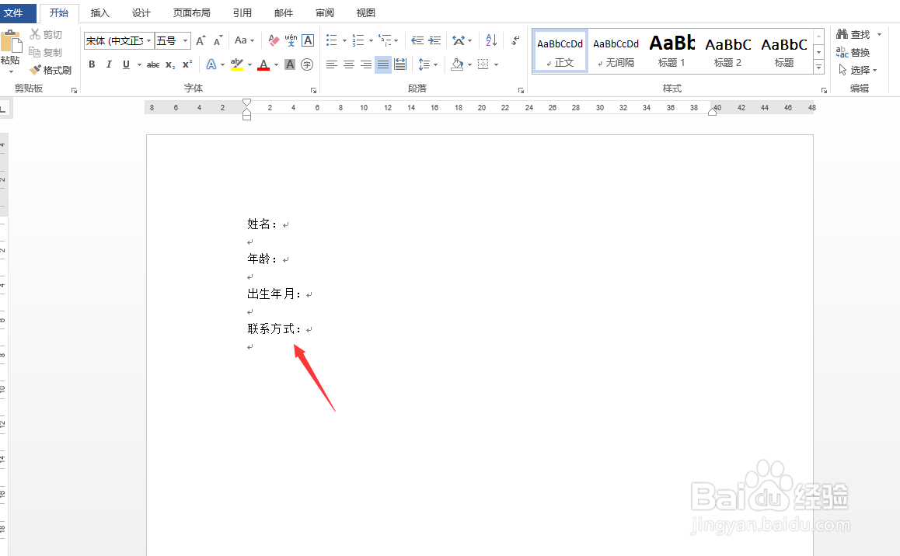This screenshot has width=900, height=556.
Task: Apply underline to text
Action: [x=124, y=64]
